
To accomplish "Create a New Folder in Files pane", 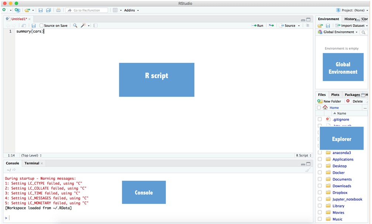I will point(330,101).
